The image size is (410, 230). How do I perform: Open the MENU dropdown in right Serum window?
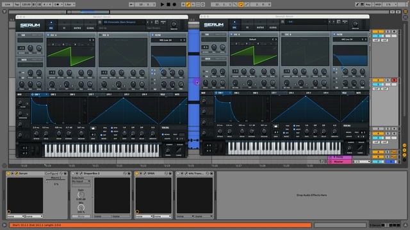tap(345, 22)
